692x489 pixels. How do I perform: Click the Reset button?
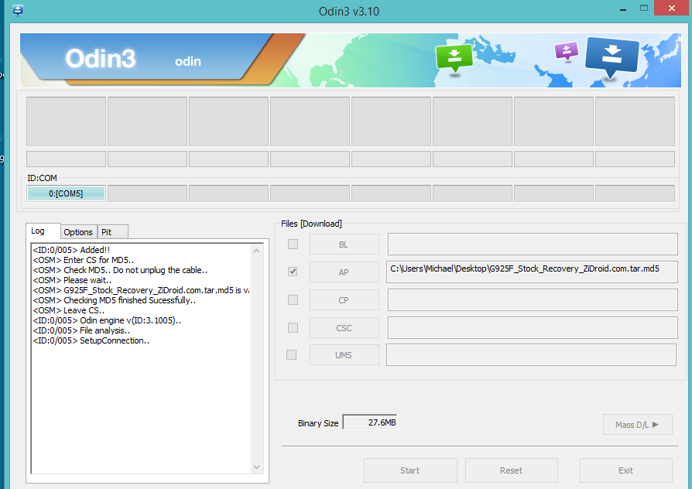[511, 470]
